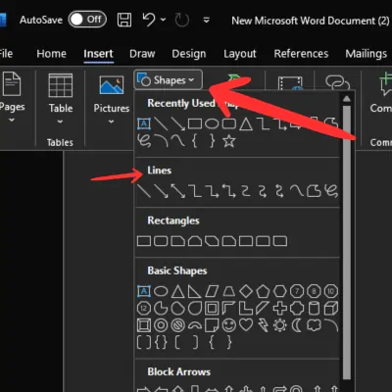
Task: Click the Save floppy disk icon
Action: (124, 20)
